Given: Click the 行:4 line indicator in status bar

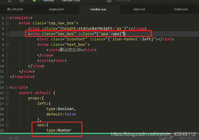Looking at the screenshot, I should pyautogui.click(x=182, y=138).
